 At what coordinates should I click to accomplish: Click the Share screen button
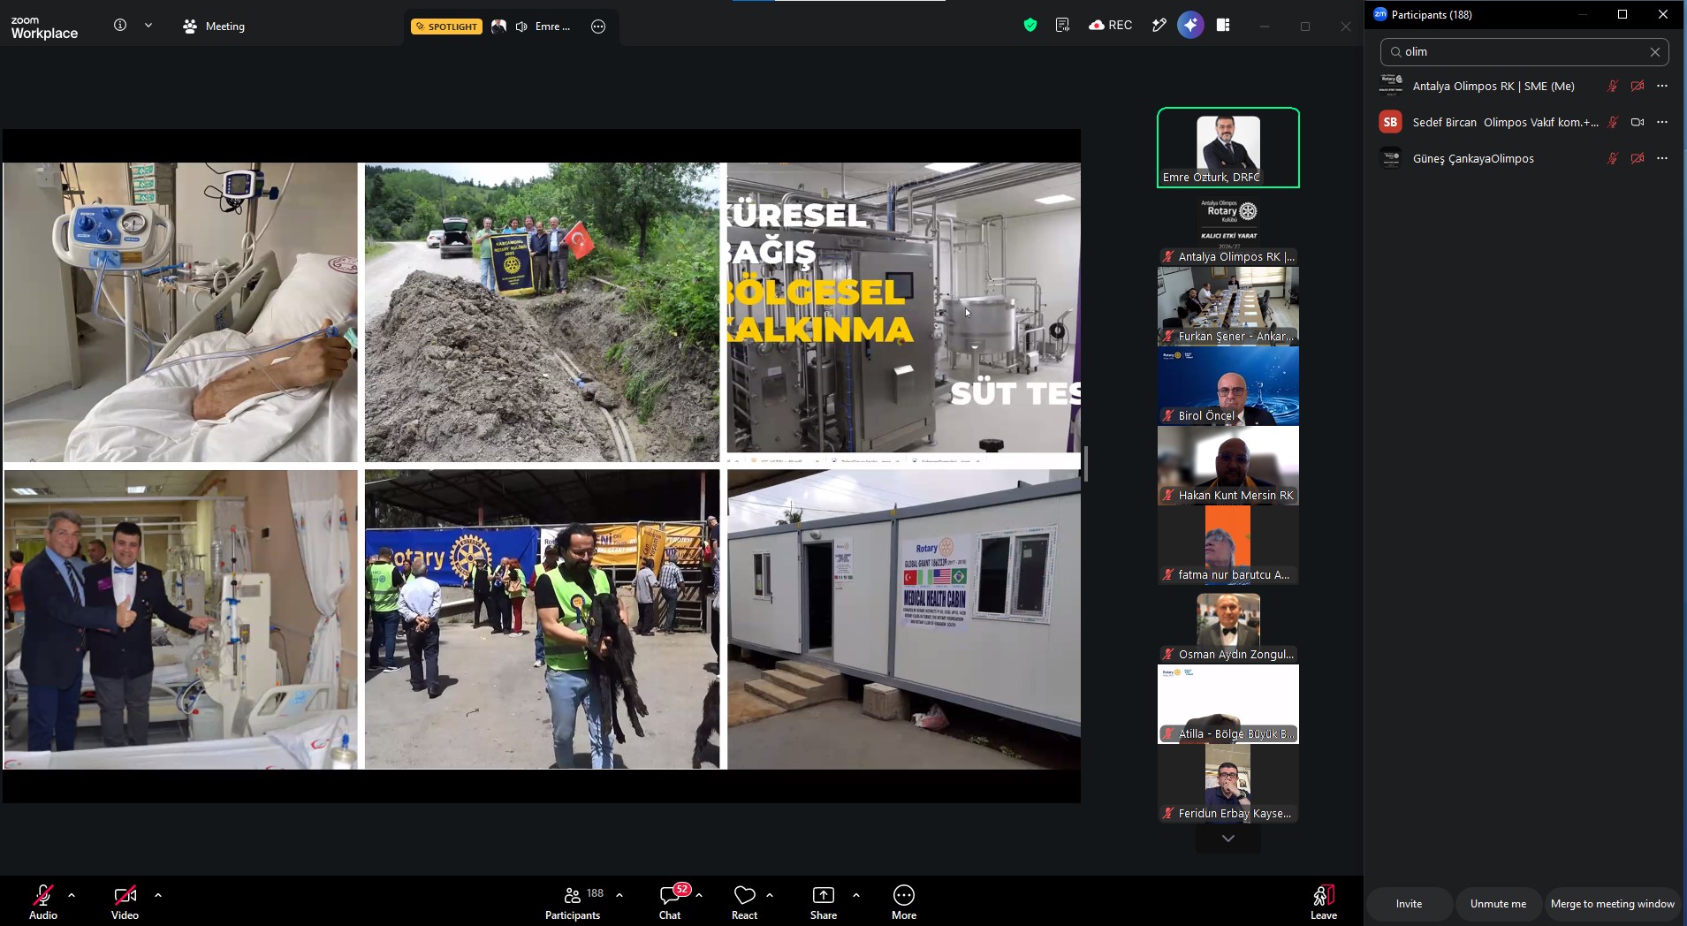click(824, 902)
